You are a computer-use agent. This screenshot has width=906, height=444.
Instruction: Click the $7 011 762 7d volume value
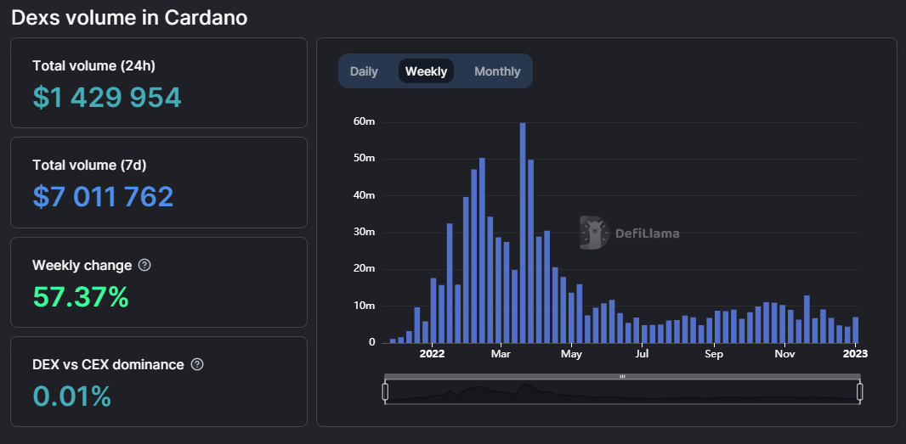[x=103, y=197]
